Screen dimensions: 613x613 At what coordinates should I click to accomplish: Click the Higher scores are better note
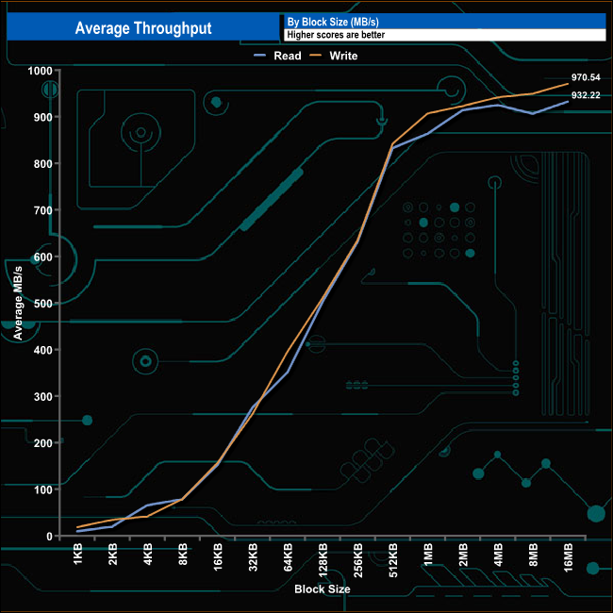click(x=336, y=35)
